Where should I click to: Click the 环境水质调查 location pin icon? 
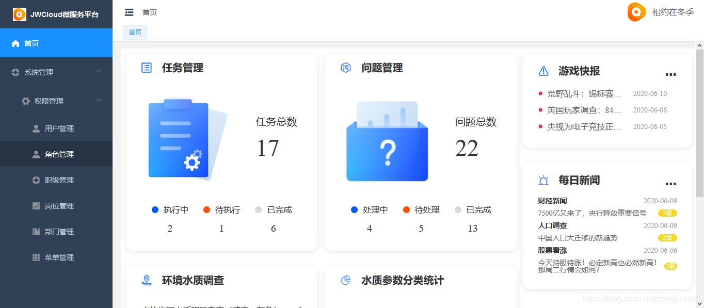click(x=147, y=280)
